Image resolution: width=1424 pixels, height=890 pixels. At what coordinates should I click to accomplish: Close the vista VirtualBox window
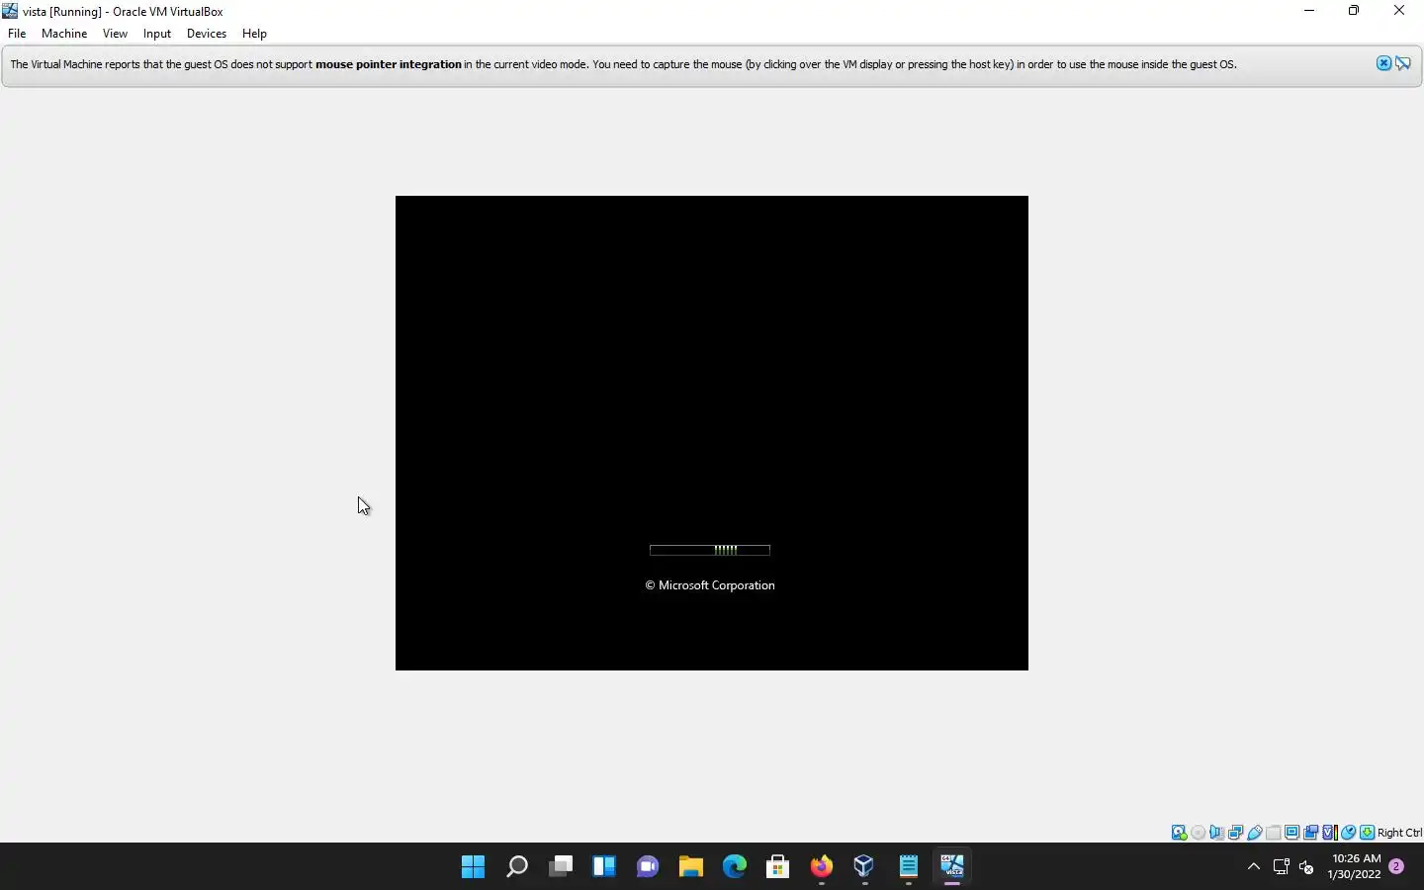pyautogui.click(x=1399, y=11)
